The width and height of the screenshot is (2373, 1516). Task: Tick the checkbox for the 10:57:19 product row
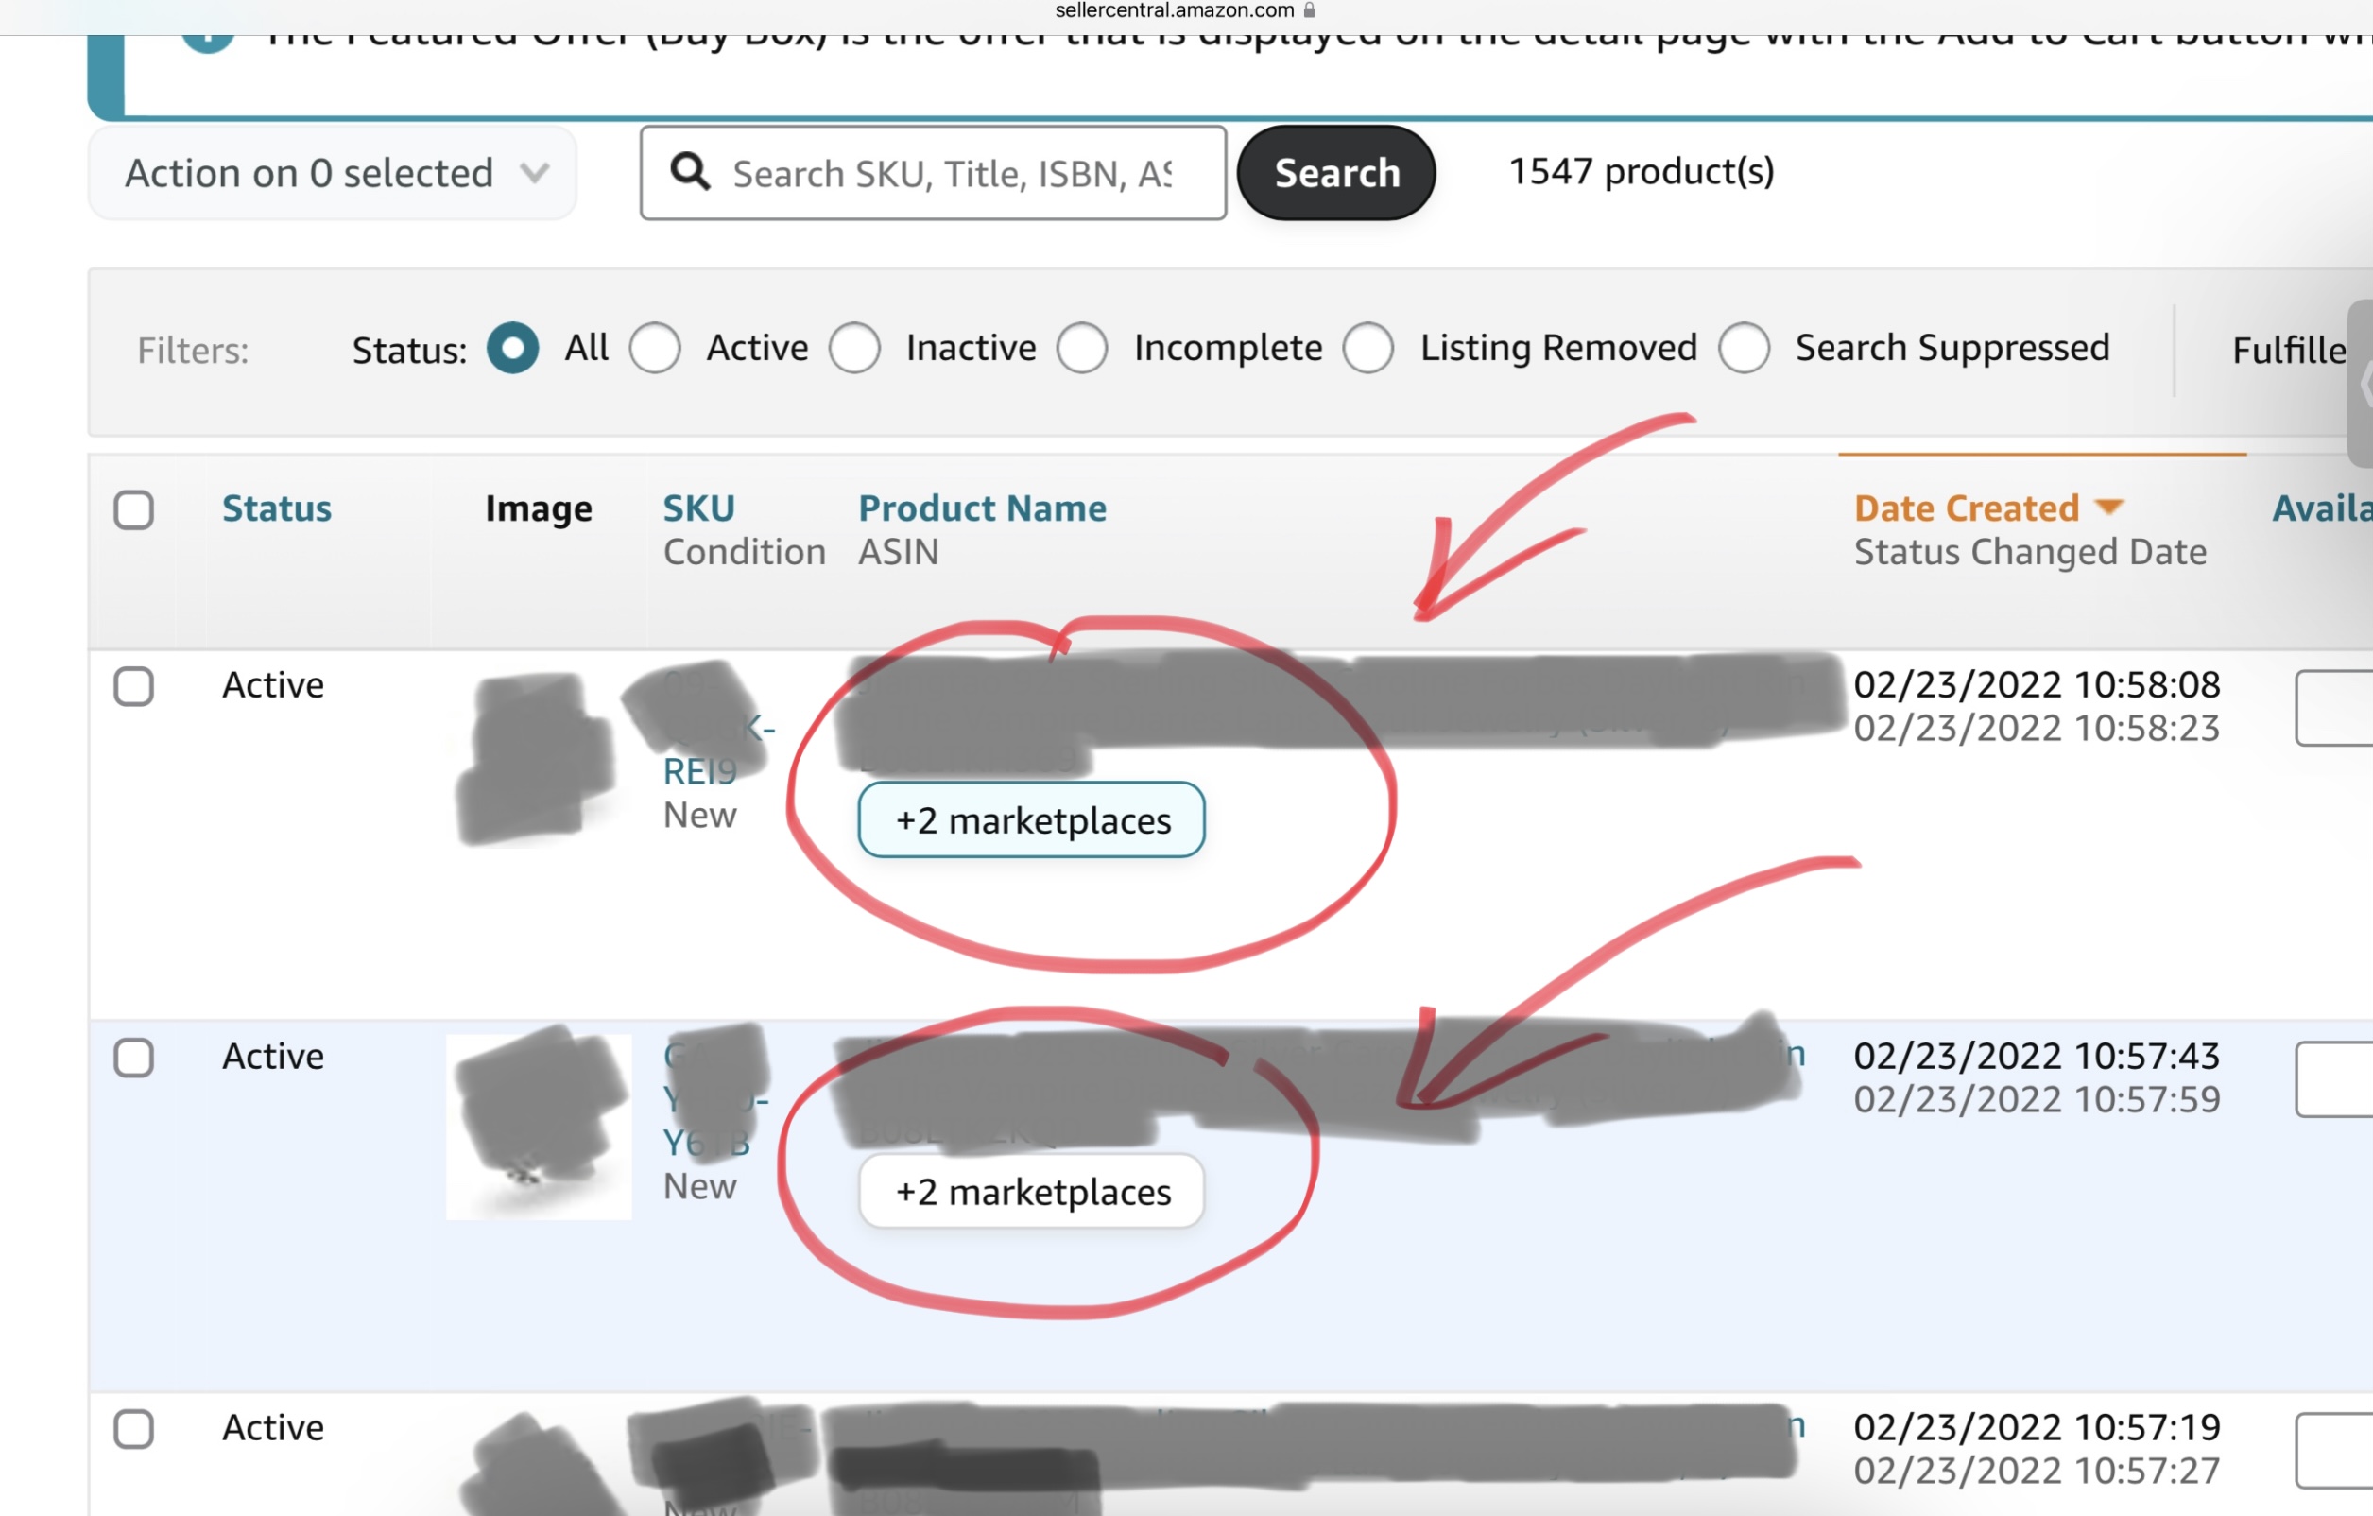134,1429
